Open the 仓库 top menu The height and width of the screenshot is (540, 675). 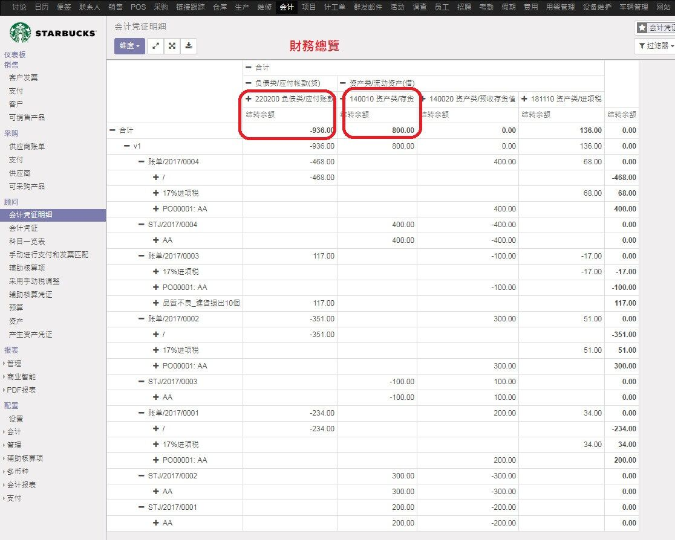coord(220,7)
